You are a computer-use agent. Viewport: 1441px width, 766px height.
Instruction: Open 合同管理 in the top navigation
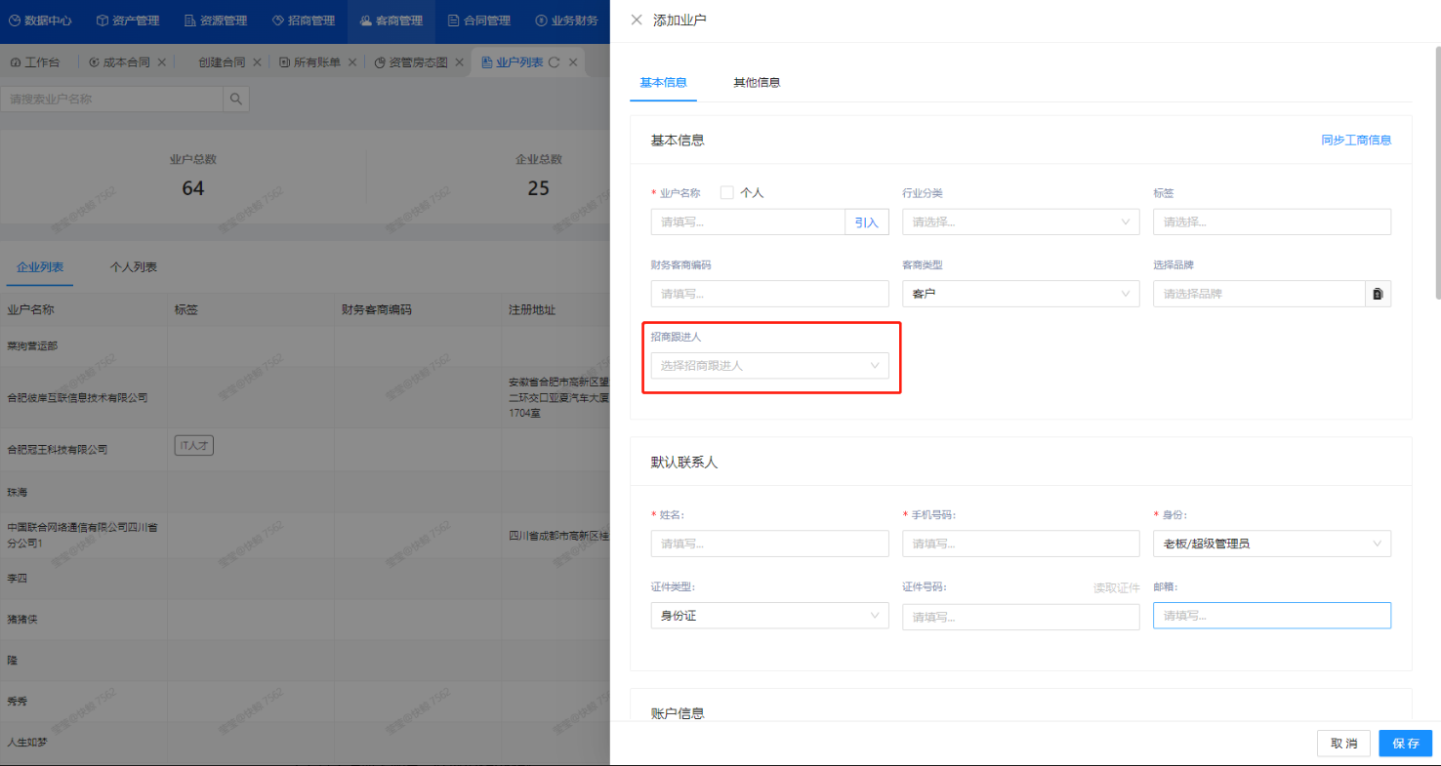coord(479,20)
